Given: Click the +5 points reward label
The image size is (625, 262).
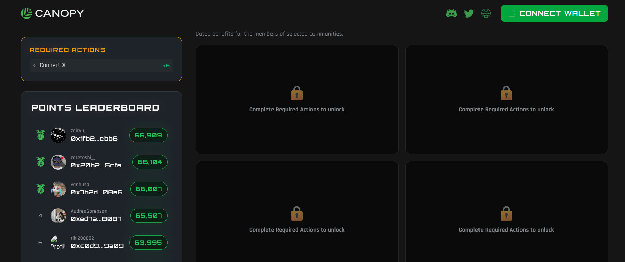Looking at the screenshot, I should point(166,66).
